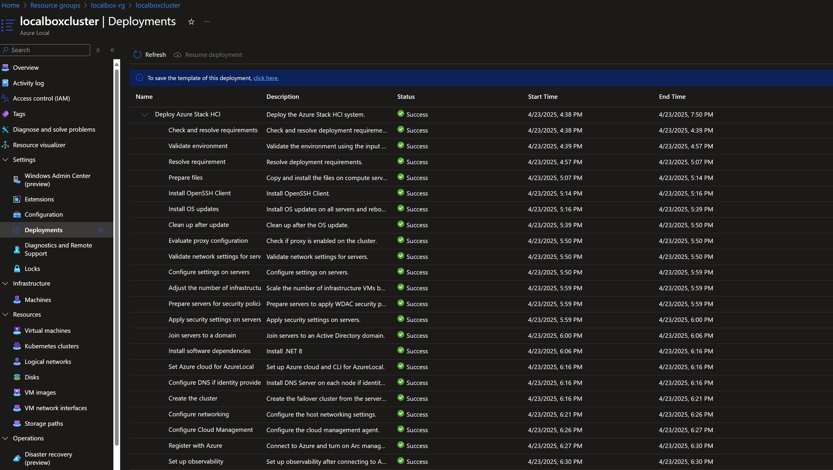Click the Windows Admin Center icon

point(17,180)
